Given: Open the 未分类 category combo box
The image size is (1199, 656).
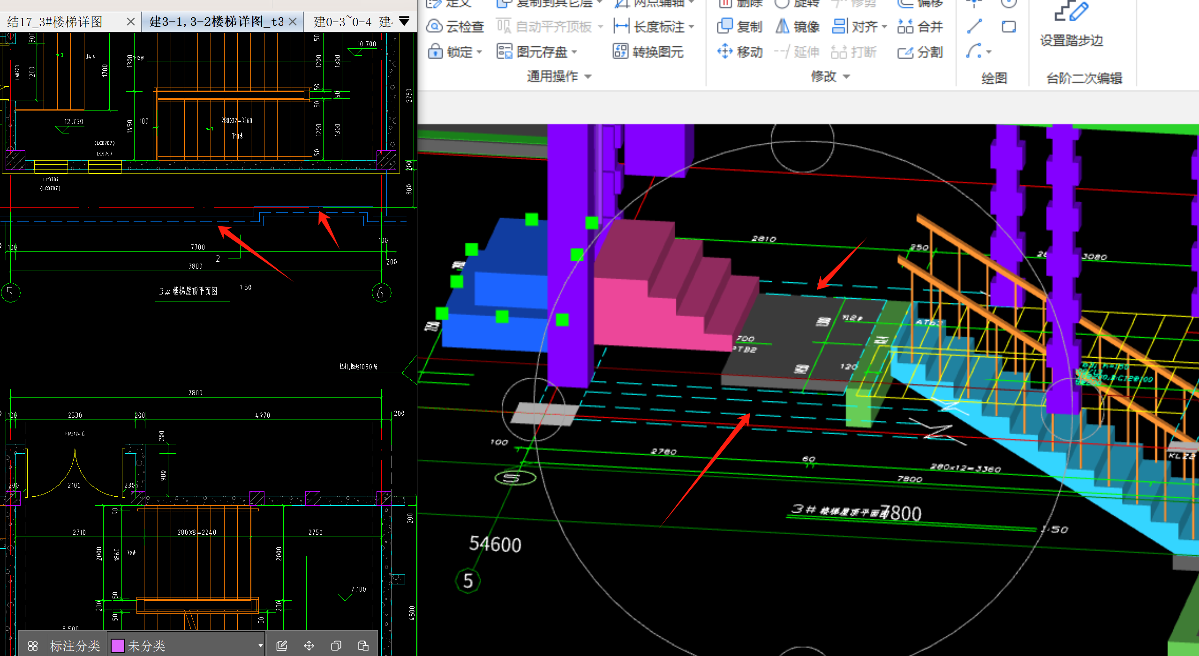Looking at the screenshot, I should pos(187,646).
